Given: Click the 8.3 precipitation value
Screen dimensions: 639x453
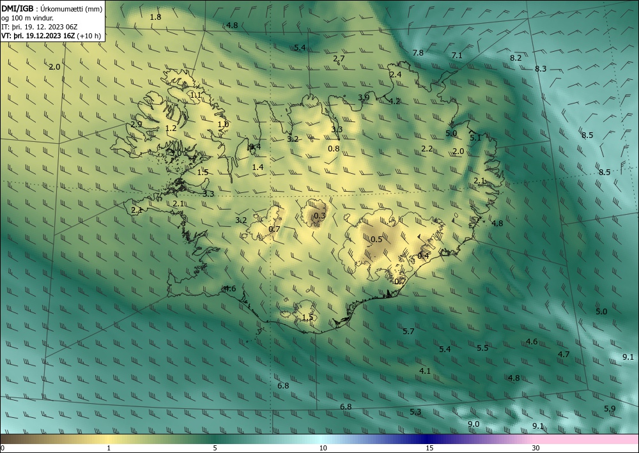Looking at the screenshot, I should pyautogui.click(x=541, y=69).
